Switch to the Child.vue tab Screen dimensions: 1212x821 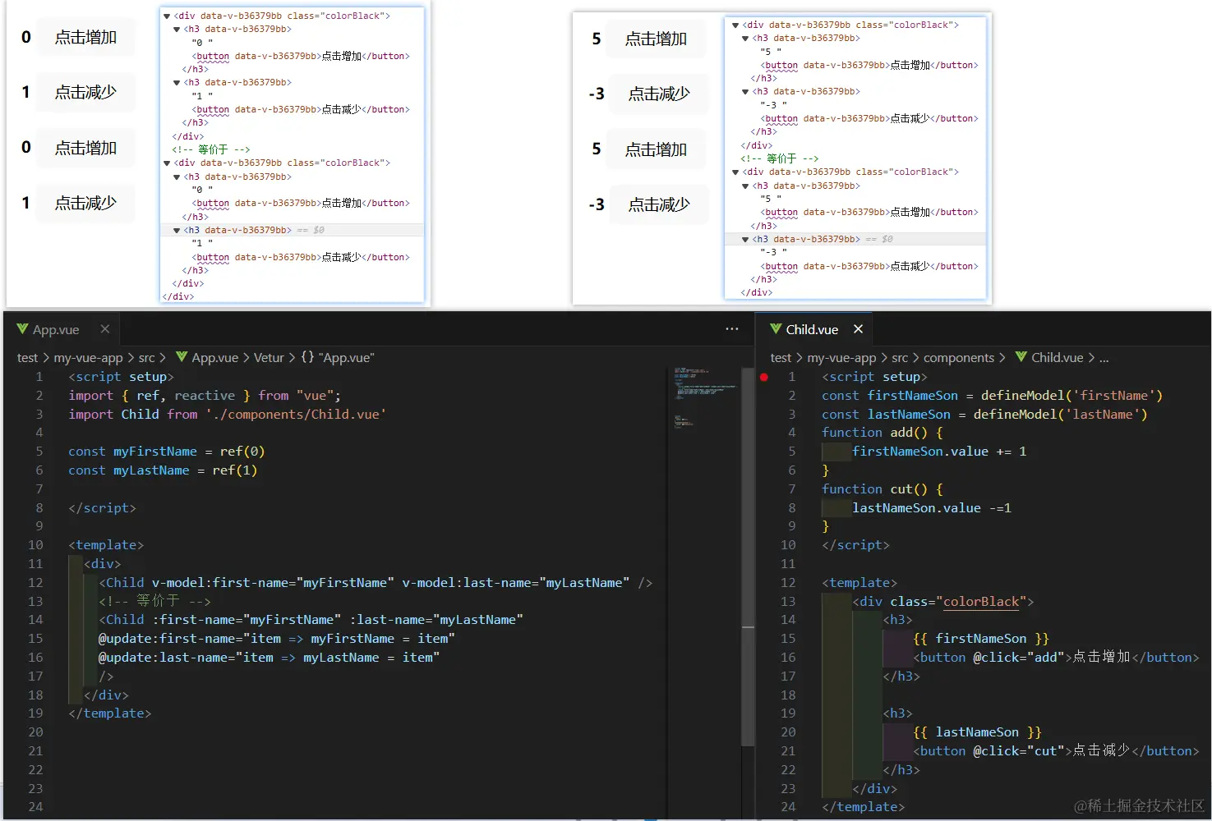(x=812, y=329)
